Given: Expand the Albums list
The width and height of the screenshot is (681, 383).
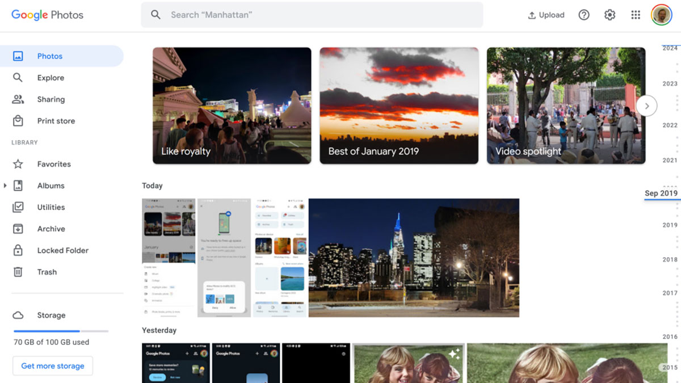Looking at the screenshot, I should [6, 185].
